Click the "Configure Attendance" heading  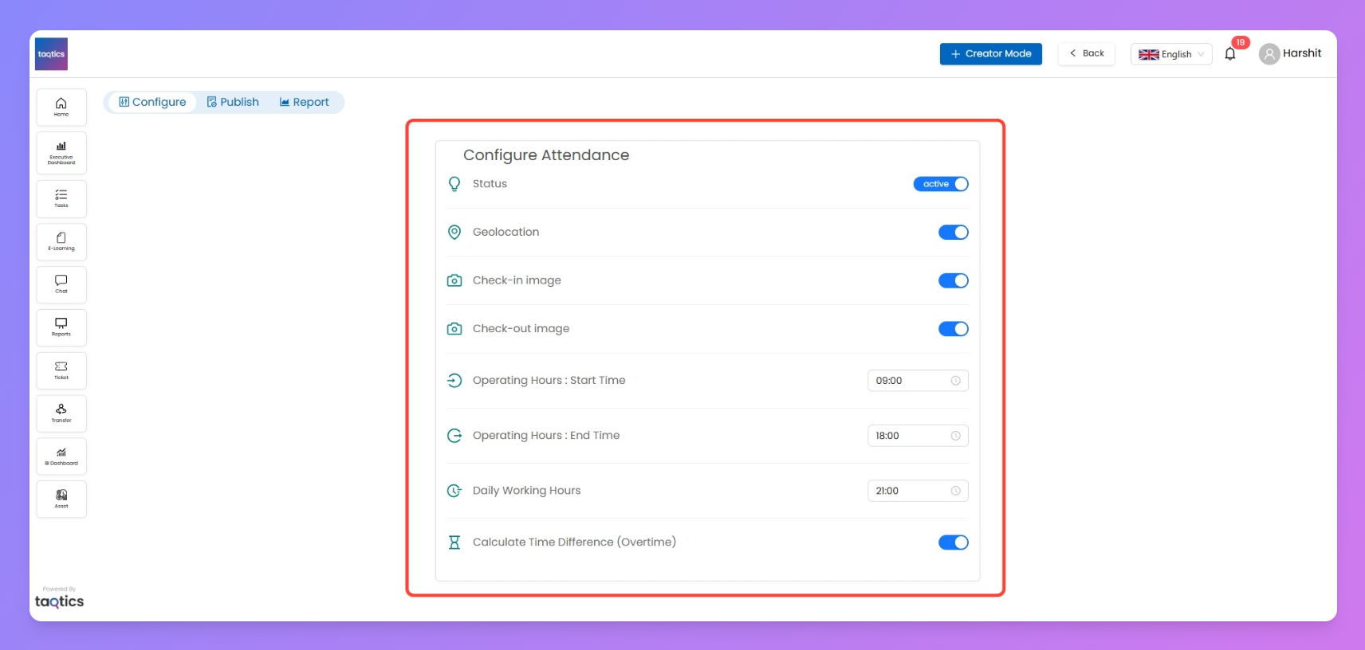[x=546, y=155]
